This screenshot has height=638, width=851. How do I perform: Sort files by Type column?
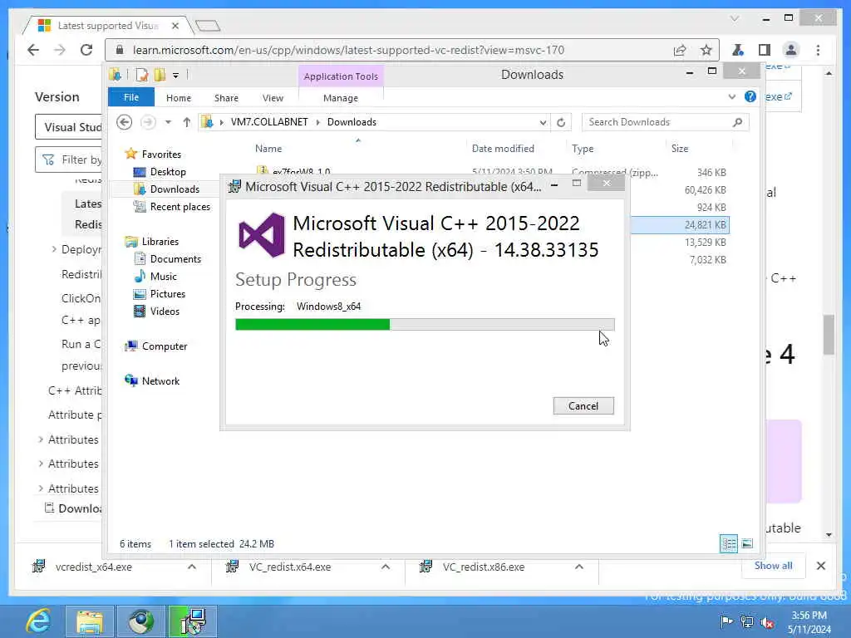(x=583, y=149)
